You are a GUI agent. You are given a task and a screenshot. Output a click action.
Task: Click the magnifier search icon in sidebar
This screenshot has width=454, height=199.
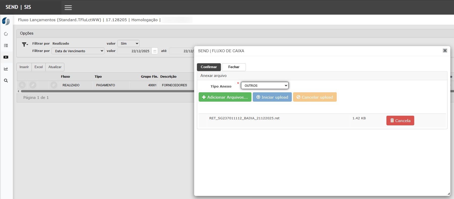6,81
